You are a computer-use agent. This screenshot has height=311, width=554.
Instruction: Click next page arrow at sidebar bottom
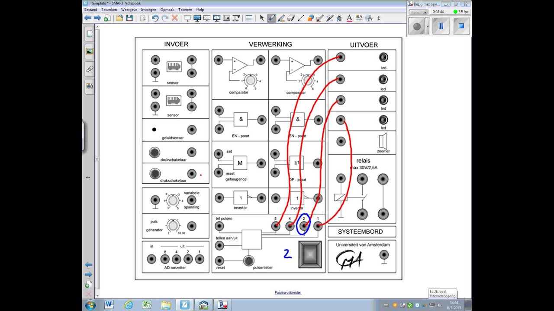[88, 275]
